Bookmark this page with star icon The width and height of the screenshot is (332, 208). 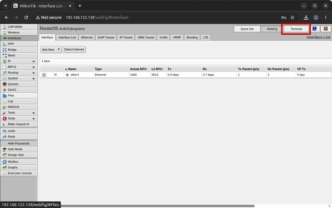pos(292,17)
